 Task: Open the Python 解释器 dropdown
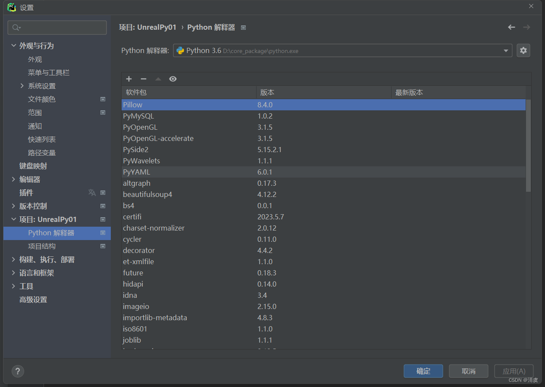pos(505,50)
